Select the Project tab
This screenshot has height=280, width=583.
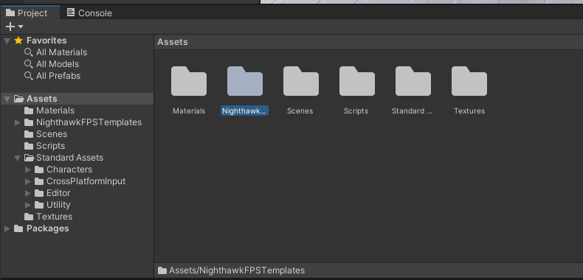30,13
